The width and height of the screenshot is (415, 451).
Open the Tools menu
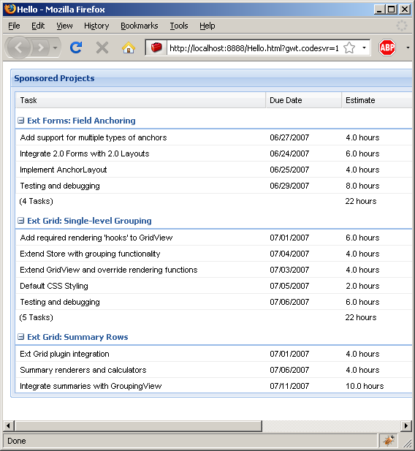[x=179, y=26]
